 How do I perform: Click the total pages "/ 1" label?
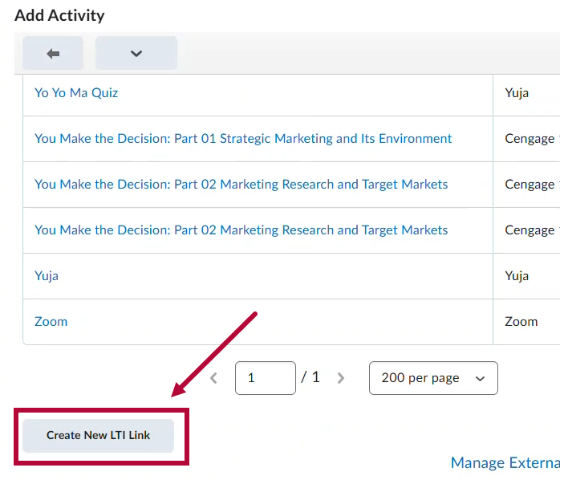[x=310, y=377]
